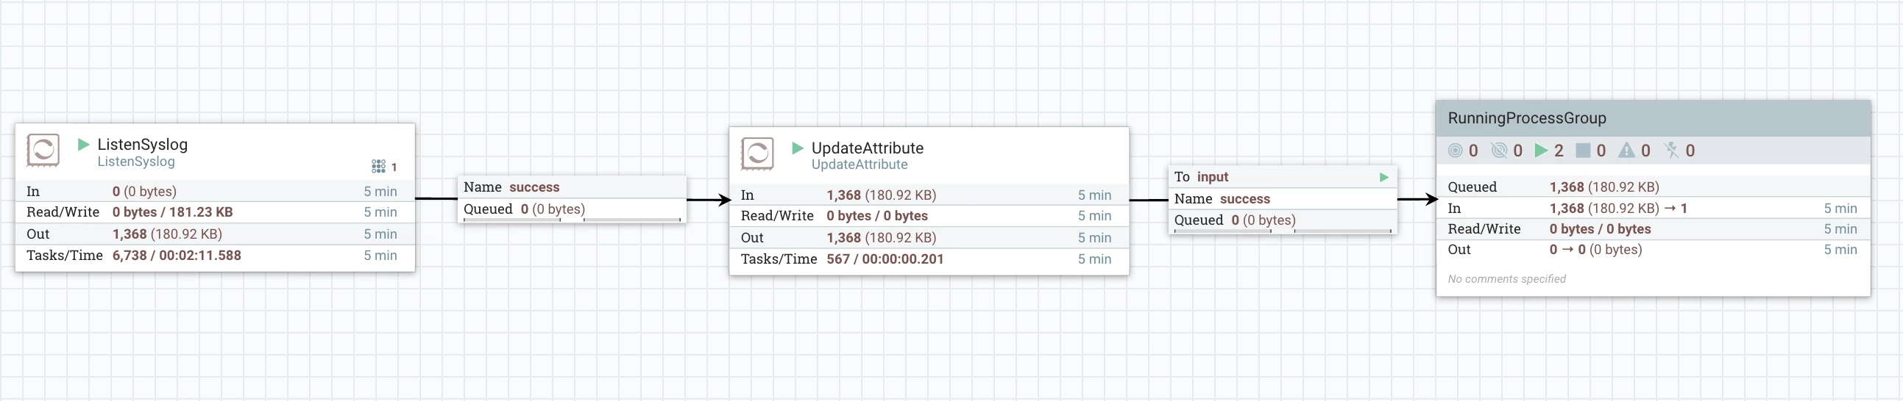Select the success connection after ListenSyslog
Viewport: 1903px width, 401px height.
573,199
